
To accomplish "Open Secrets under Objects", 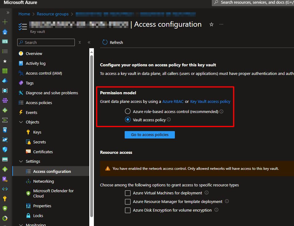I will click(x=39, y=142).
